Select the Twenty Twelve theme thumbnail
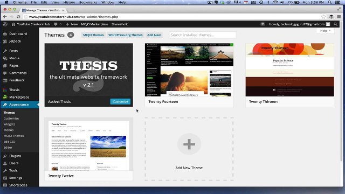Viewport: 345px width, 194px height. 88,144
